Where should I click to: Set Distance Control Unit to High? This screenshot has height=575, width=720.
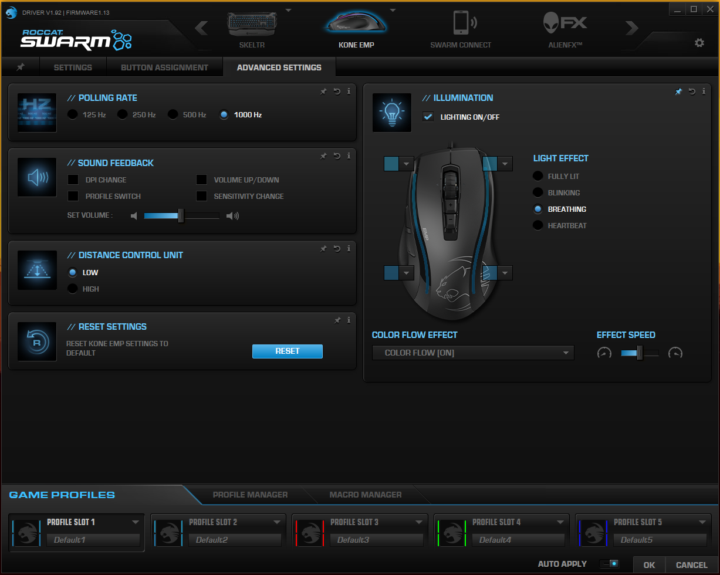[73, 289]
